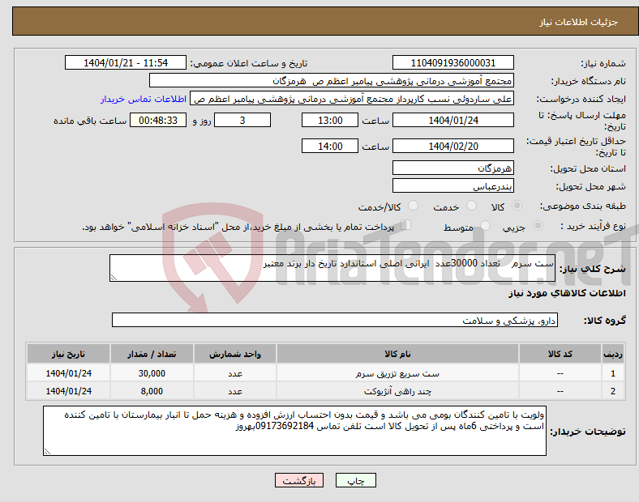
Task: Click the quantity cell 30,000
Action: coord(152,373)
